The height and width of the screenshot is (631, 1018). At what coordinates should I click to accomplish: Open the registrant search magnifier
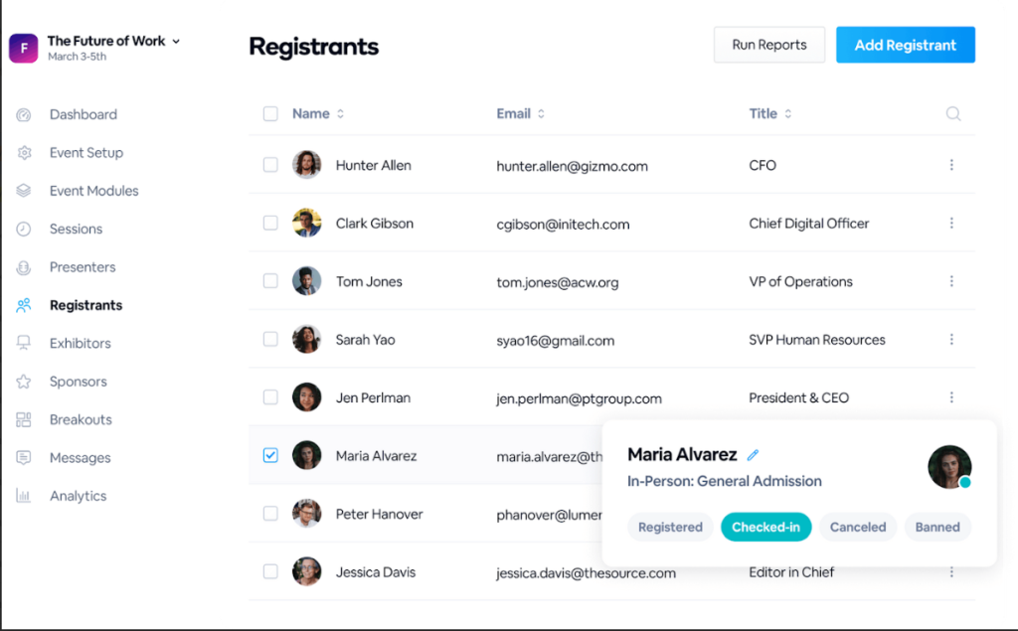pos(952,113)
